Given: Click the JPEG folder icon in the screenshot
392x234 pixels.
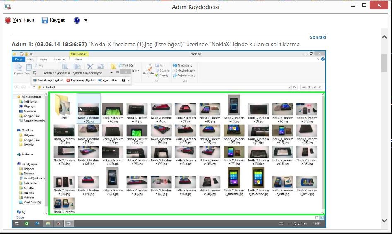Looking at the screenshot, I should (x=64, y=105).
